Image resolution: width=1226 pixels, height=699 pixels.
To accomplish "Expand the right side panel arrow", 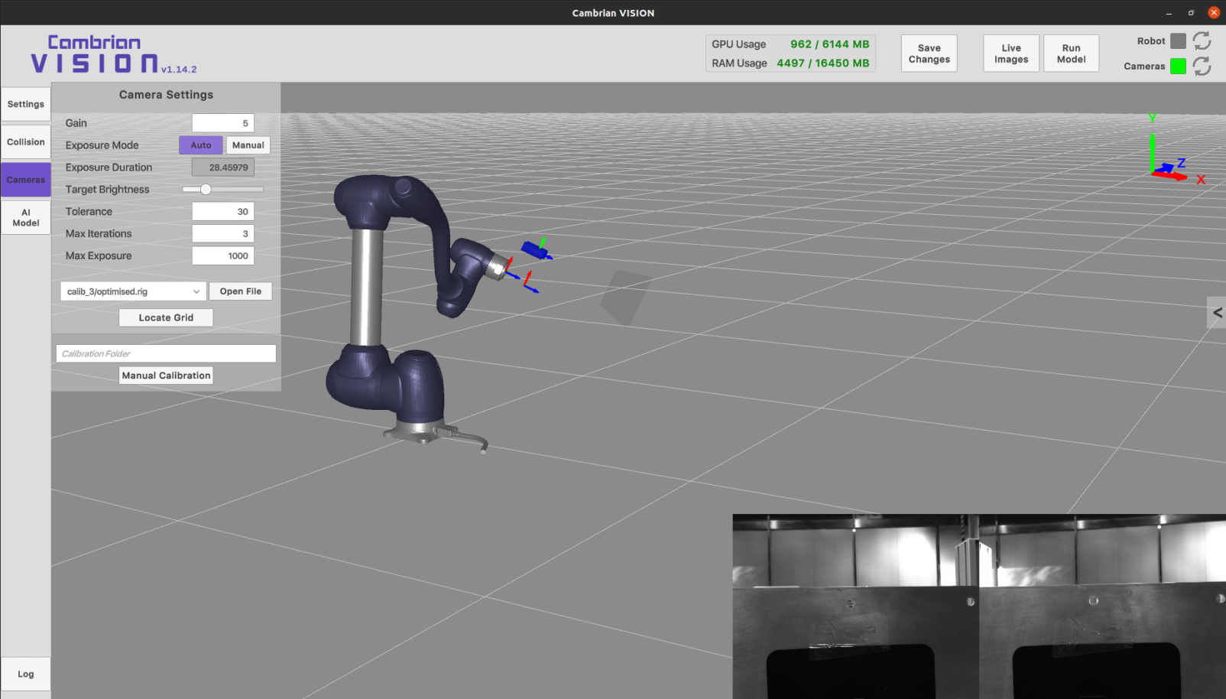I will click(1217, 312).
